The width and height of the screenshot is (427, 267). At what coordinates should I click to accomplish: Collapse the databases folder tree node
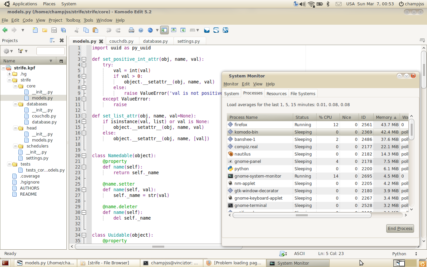coord(15,104)
